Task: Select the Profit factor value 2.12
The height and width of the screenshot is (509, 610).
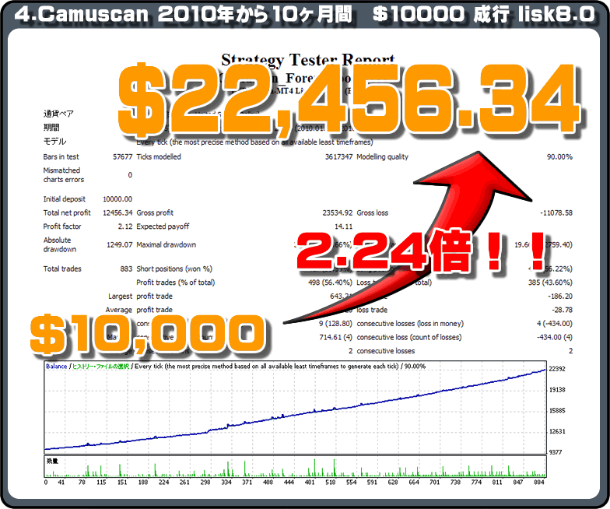Action: [124, 226]
